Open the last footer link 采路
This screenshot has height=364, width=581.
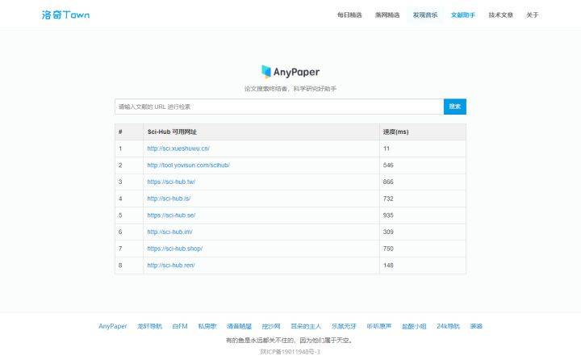click(476, 326)
